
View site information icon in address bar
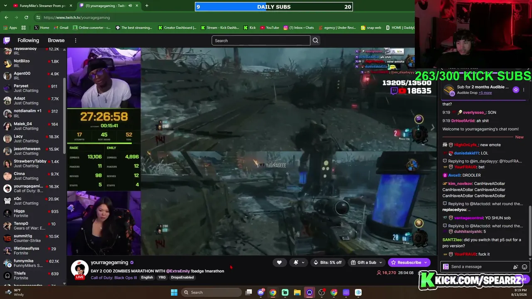38,17
